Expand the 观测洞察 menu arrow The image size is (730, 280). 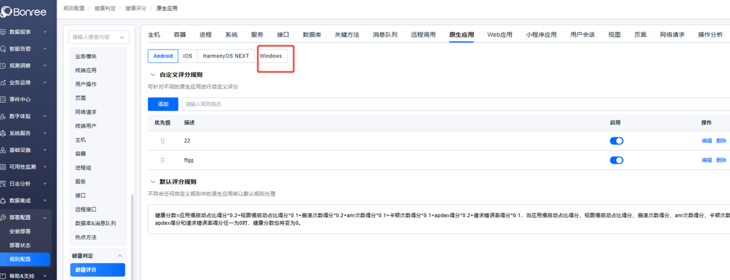[x=45, y=66]
